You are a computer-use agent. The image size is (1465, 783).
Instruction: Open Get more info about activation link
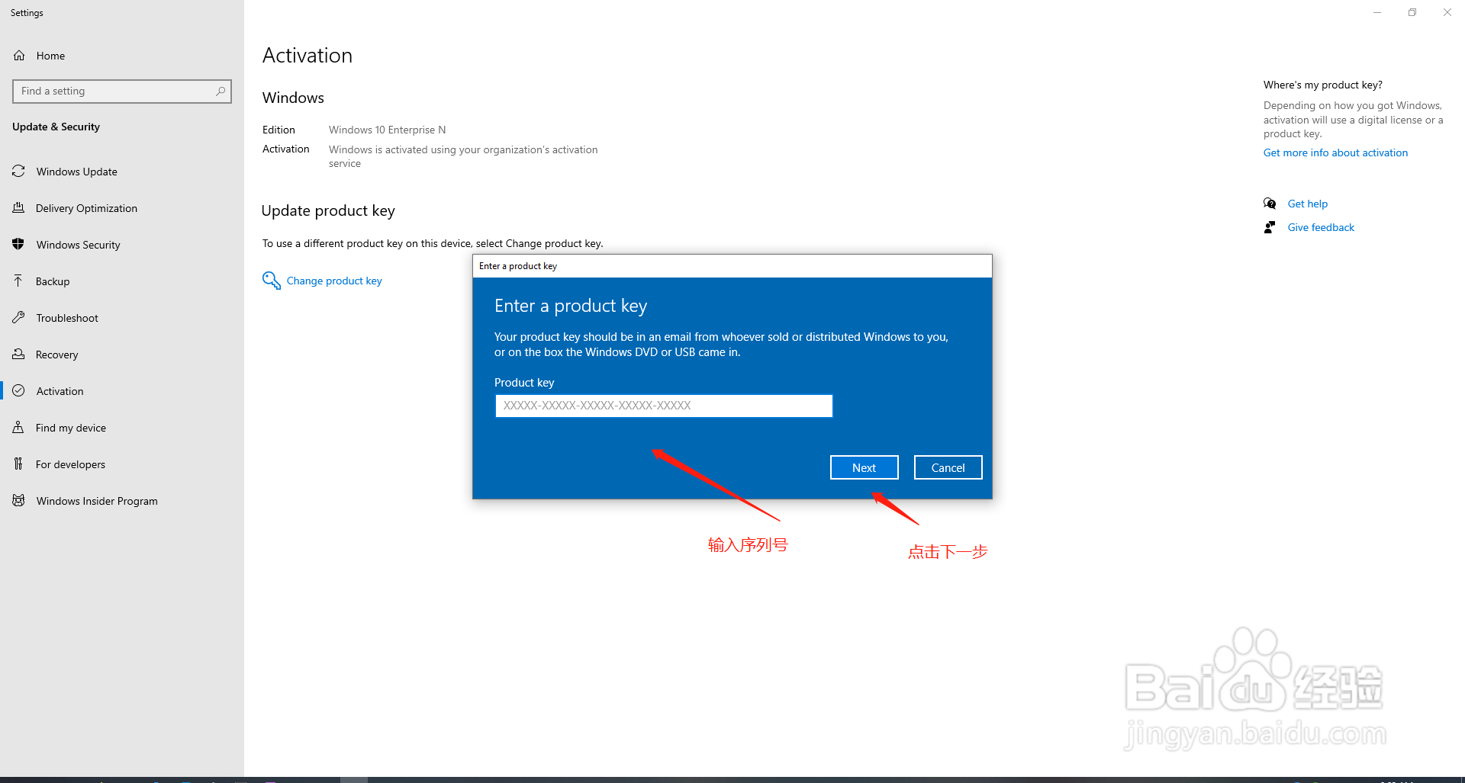click(1335, 152)
